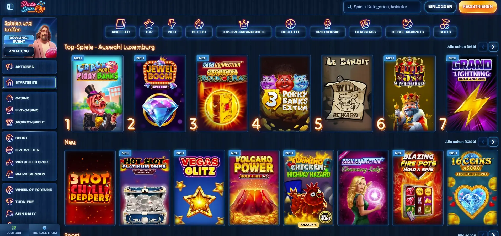Open the Deutsch language selector
This screenshot has width=501, height=236.
click(14, 230)
